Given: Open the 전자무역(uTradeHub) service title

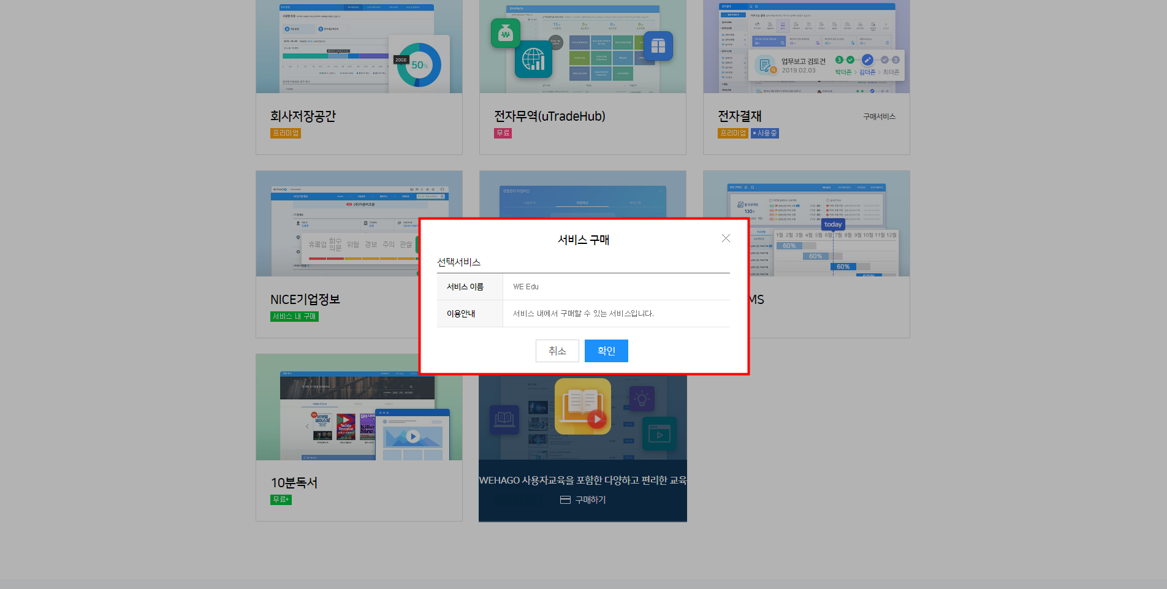Looking at the screenshot, I should (549, 116).
